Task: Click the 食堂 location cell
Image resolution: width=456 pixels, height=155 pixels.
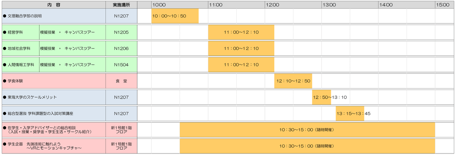Action: (121, 81)
